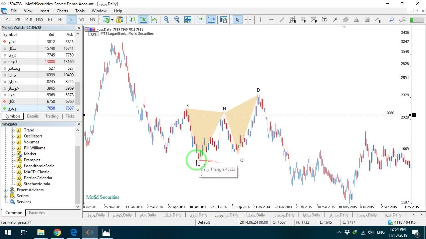Toggle chart shift button
The width and height of the screenshot is (426, 239).
pos(211,20)
